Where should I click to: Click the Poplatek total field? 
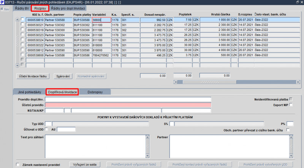pyautogui.click(x=183, y=75)
